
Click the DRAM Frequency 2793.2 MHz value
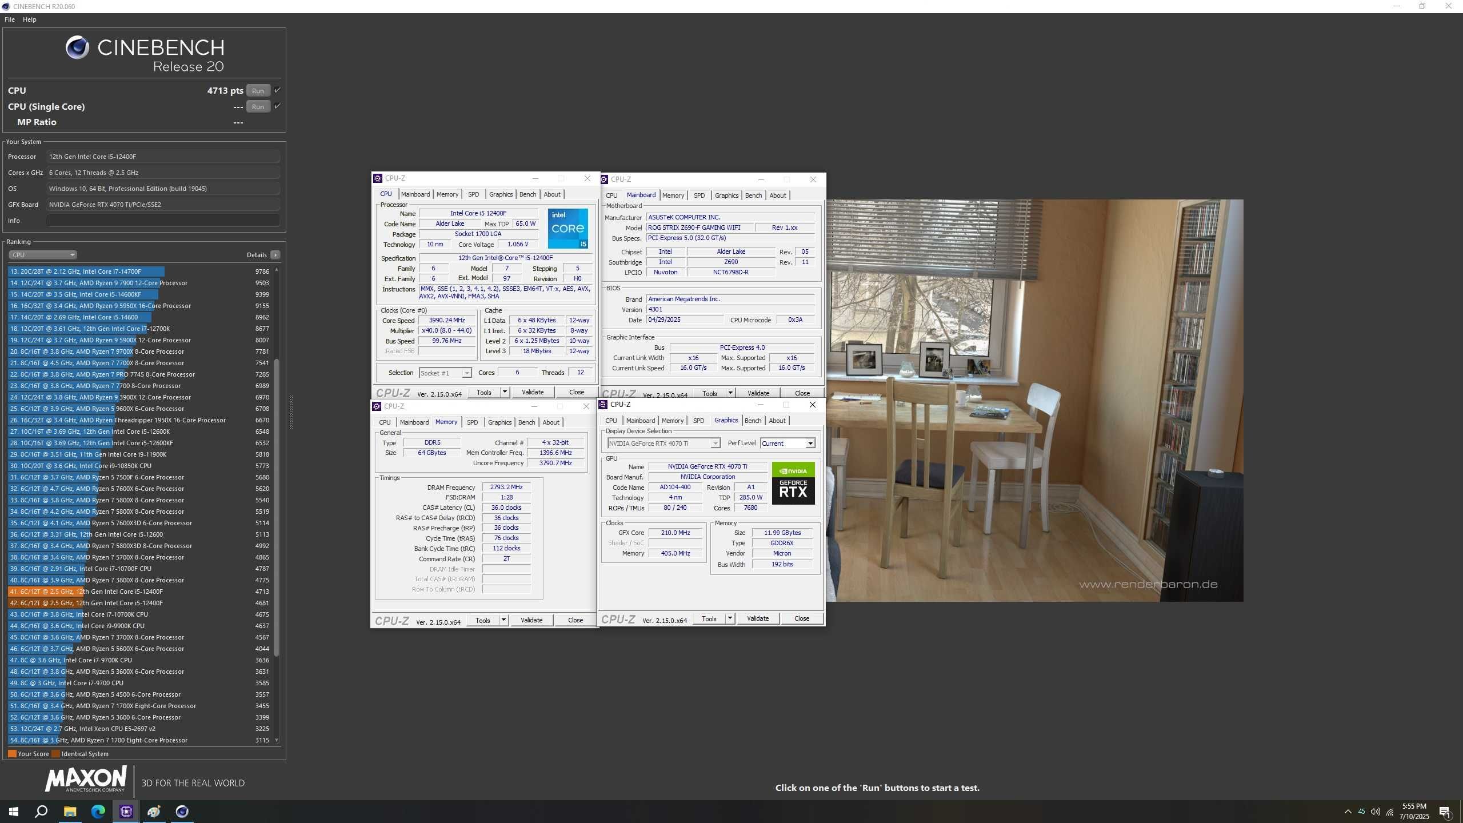[x=506, y=488]
